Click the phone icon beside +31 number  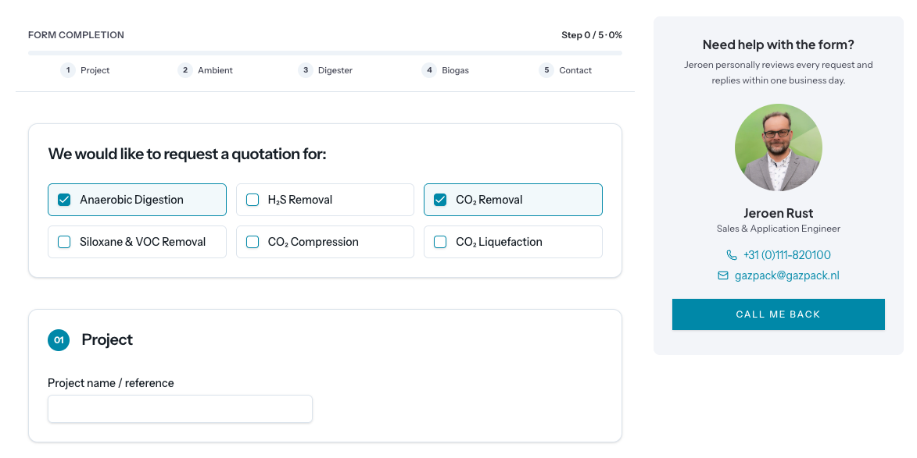pyautogui.click(x=731, y=255)
